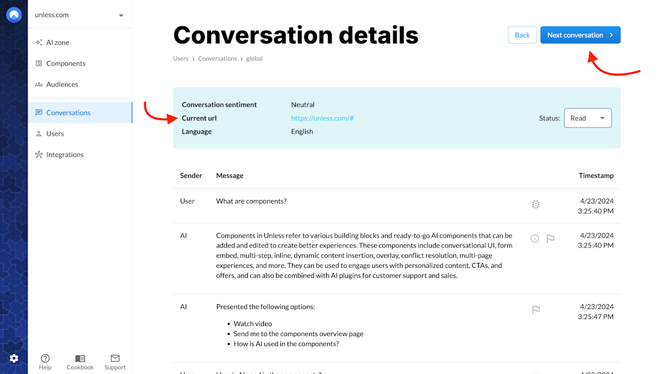
Task: Select the Integrations puzzle icon
Action: [39, 155]
